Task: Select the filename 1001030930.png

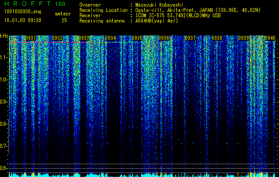Action: click(23, 12)
